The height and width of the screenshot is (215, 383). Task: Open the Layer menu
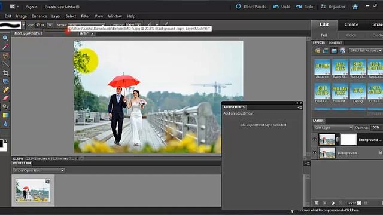pyautogui.click(x=56, y=16)
